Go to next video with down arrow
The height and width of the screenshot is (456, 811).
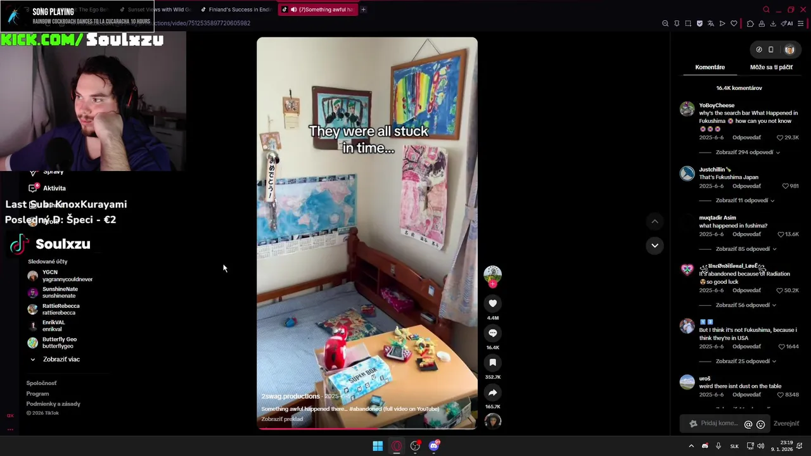[655, 245]
